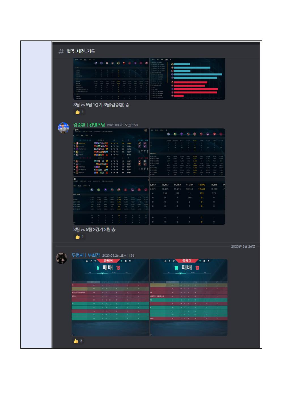Click username 두형서 | 부회장
This screenshot has height=397, width=281.
pos(86,255)
